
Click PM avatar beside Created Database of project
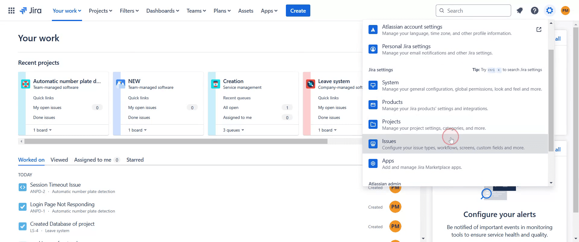click(395, 226)
